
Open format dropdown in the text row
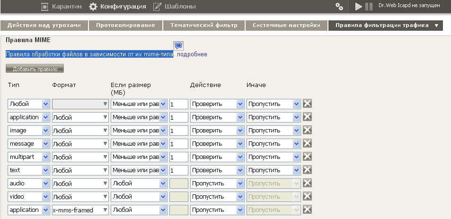click(80, 170)
